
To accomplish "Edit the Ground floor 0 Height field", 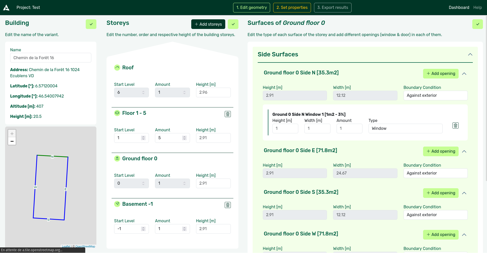I will coord(213,183).
